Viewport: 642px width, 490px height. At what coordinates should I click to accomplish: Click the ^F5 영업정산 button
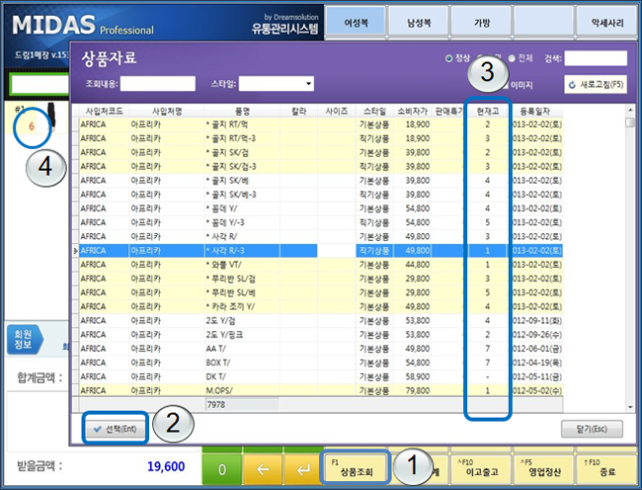pyautogui.click(x=544, y=468)
